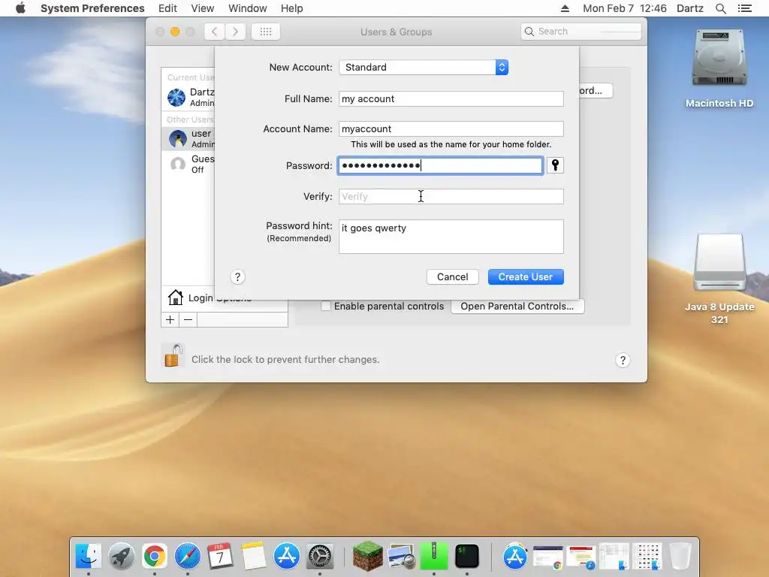Add a user with the plus button
Image resolution: width=769 pixels, height=577 pixels.
coord(170,320)
